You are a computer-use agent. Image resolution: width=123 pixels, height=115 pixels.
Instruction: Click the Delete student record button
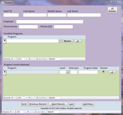pyautogui.click(x=112, y=10)
